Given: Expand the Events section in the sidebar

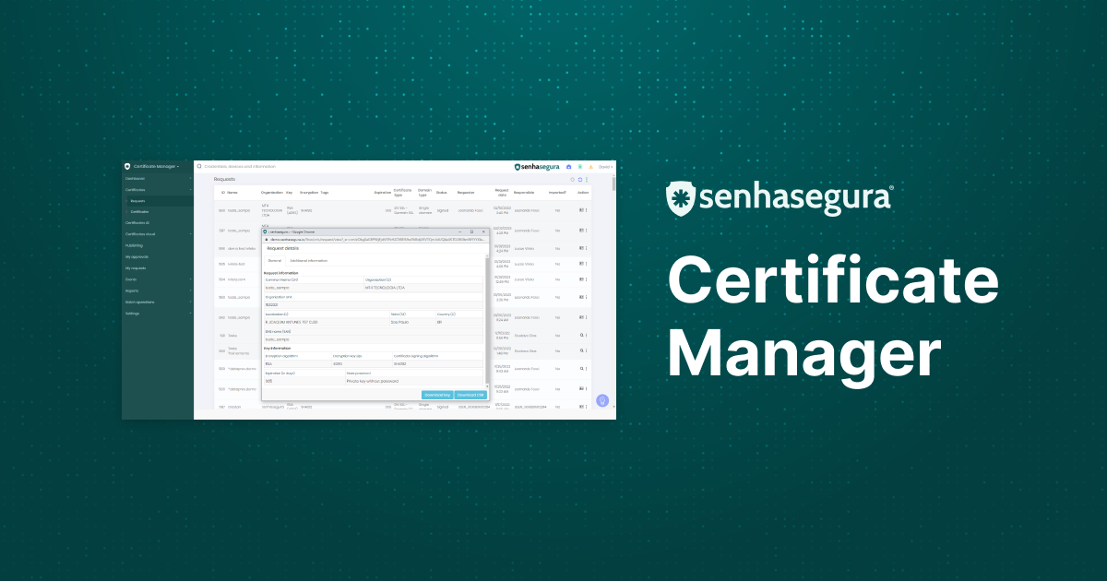Looking at the screenshot, I should [x=138, y=279].
